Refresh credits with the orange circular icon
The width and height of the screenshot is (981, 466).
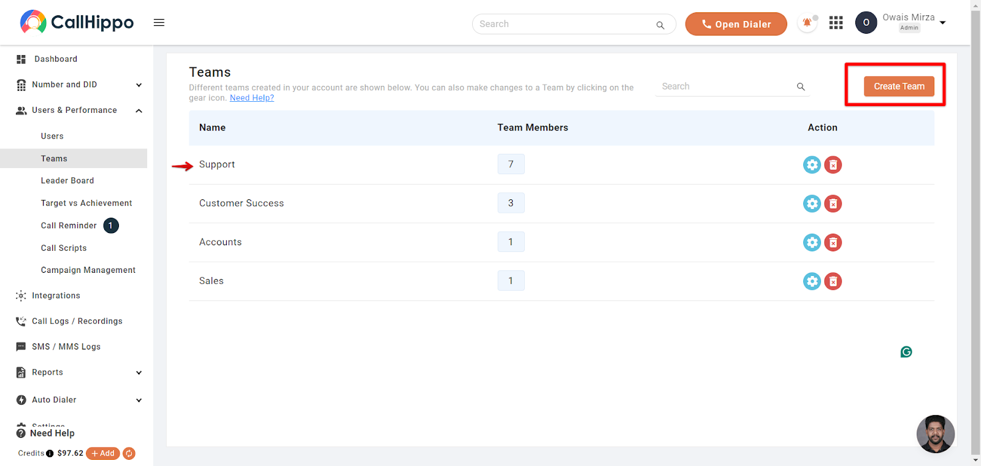[x=129, y=454]
